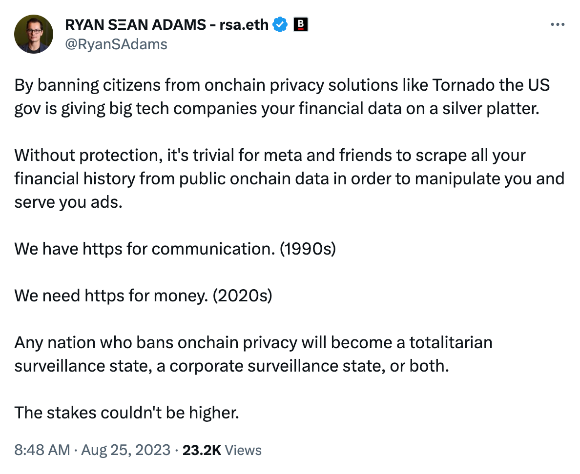This screenshot has height=474, width=580.
Task: Click the blue verified checkmark badge
Action: (280, 24)
